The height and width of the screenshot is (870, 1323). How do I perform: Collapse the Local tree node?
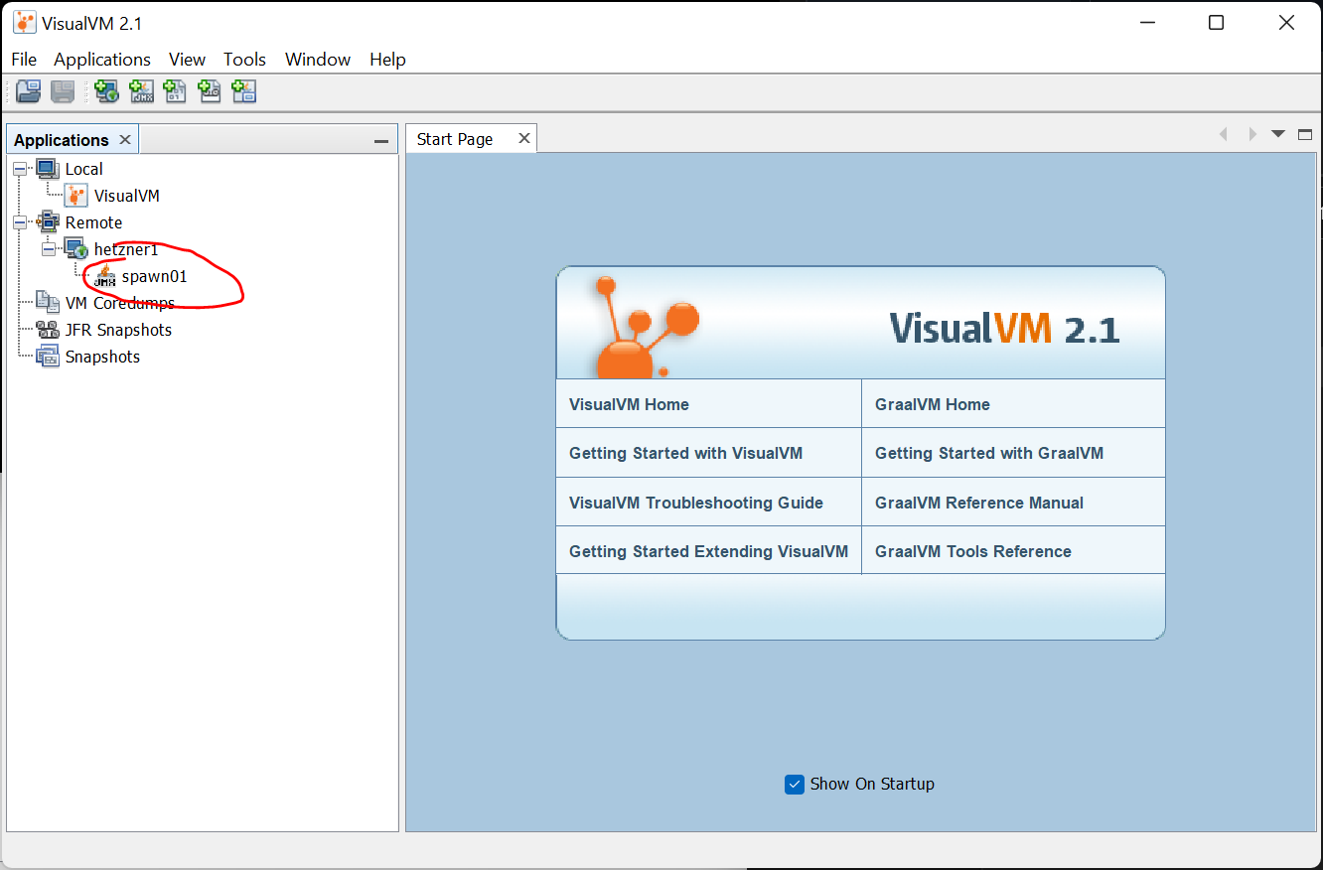[21, 170]
